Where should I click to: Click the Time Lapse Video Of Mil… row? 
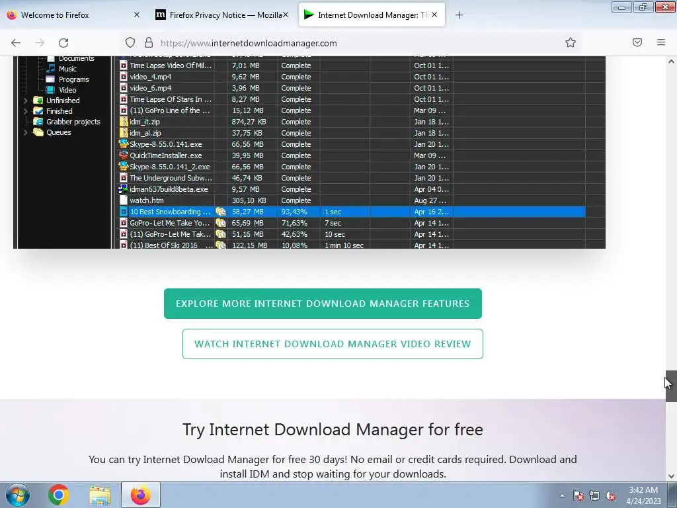(x=352, y=65)
